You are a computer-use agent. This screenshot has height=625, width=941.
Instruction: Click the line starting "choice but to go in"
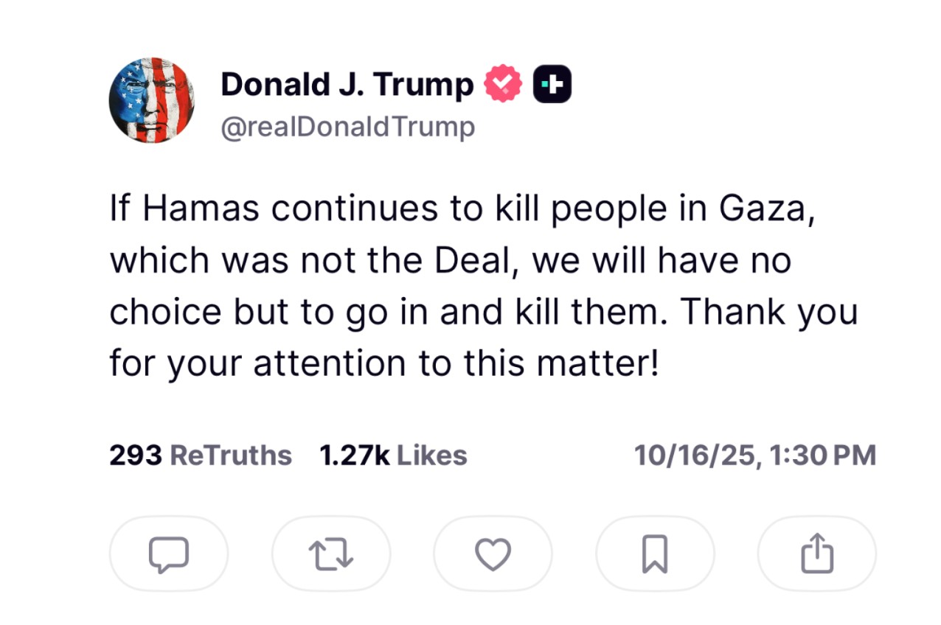point(483,312)
